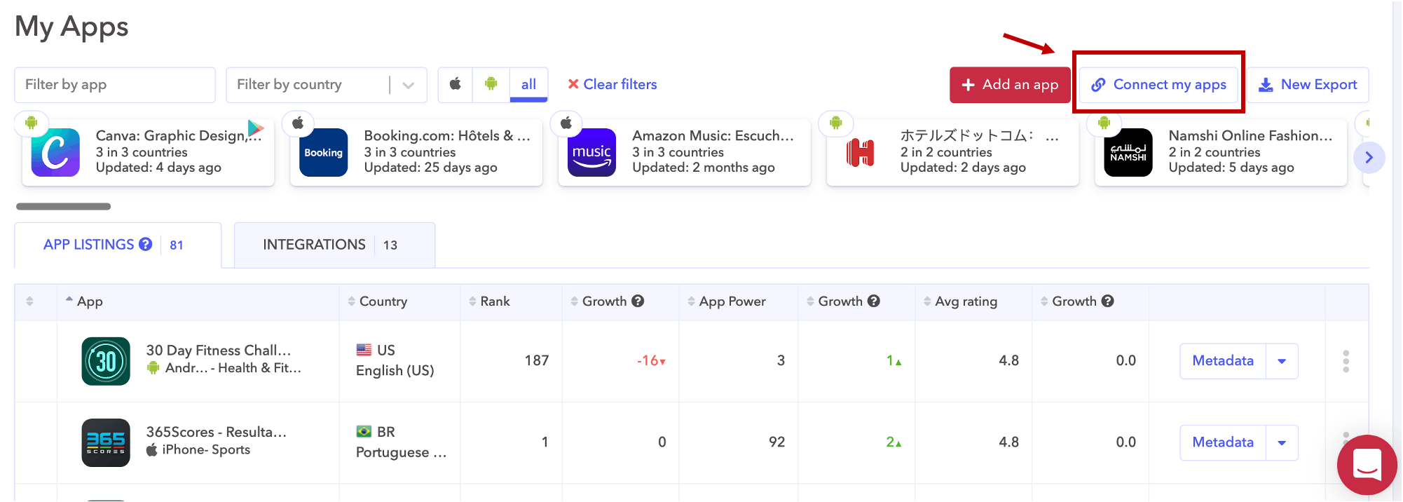
Task: Expand Metadata dropdown arrow for 30 Day Fitness
Action: click(1282, 361)
